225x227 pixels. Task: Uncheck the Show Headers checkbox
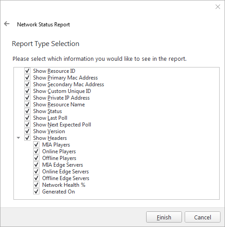(27, 138)
